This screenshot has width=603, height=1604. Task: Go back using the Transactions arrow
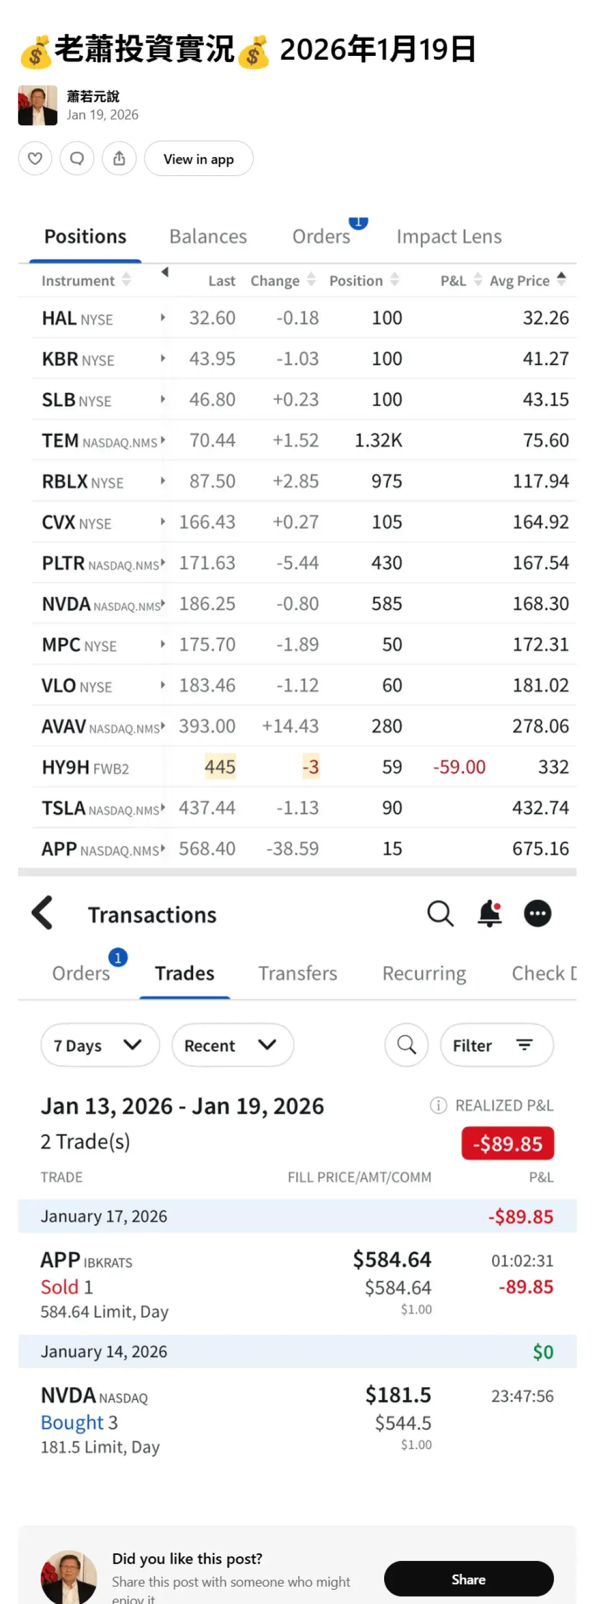click(42, 913)
